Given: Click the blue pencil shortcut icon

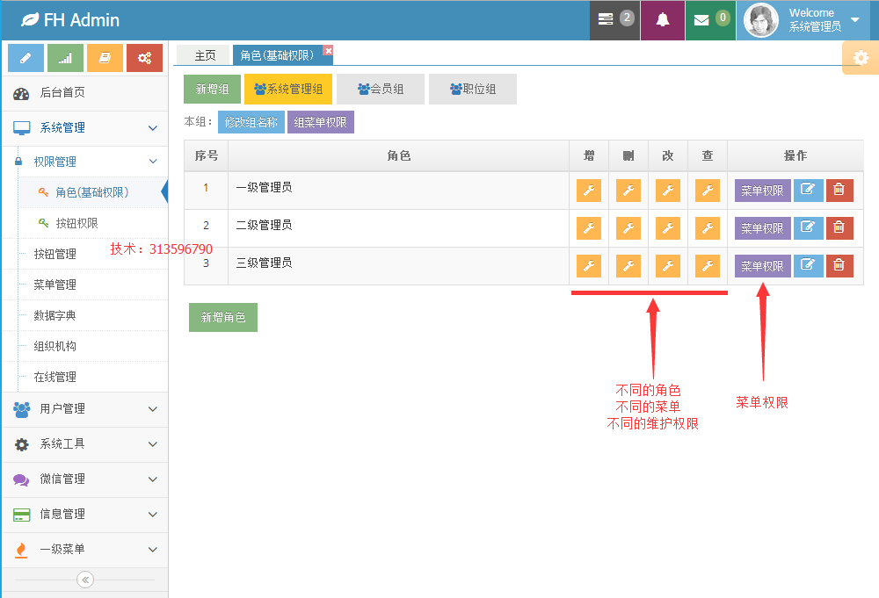Looking at the screenshot, I should click(25, 58).
